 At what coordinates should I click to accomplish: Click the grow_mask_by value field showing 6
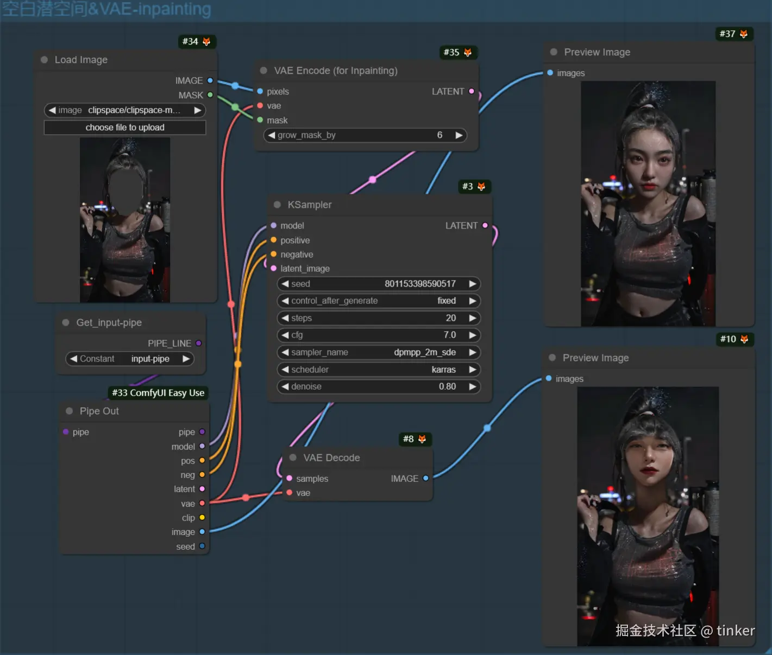tap(365, 135)
